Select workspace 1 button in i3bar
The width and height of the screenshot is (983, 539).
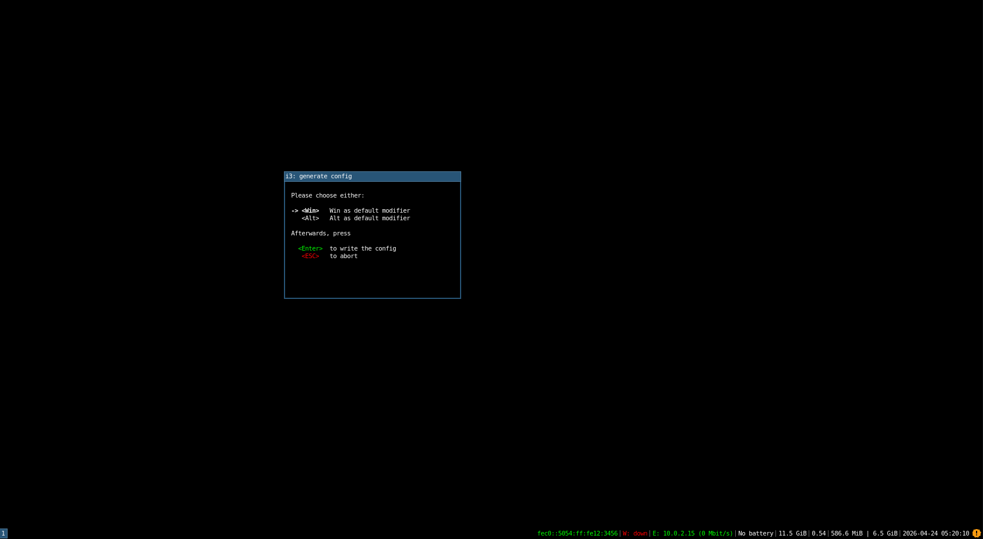(x=3, y=533)
